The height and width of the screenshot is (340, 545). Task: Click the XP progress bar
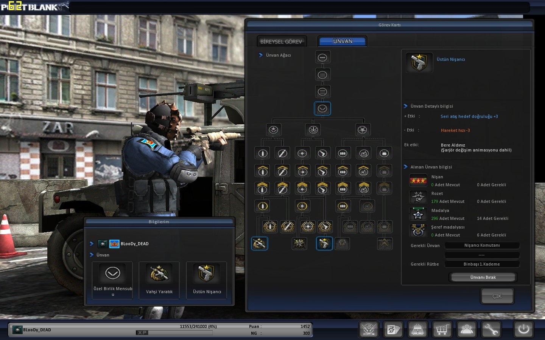[174, 333]
